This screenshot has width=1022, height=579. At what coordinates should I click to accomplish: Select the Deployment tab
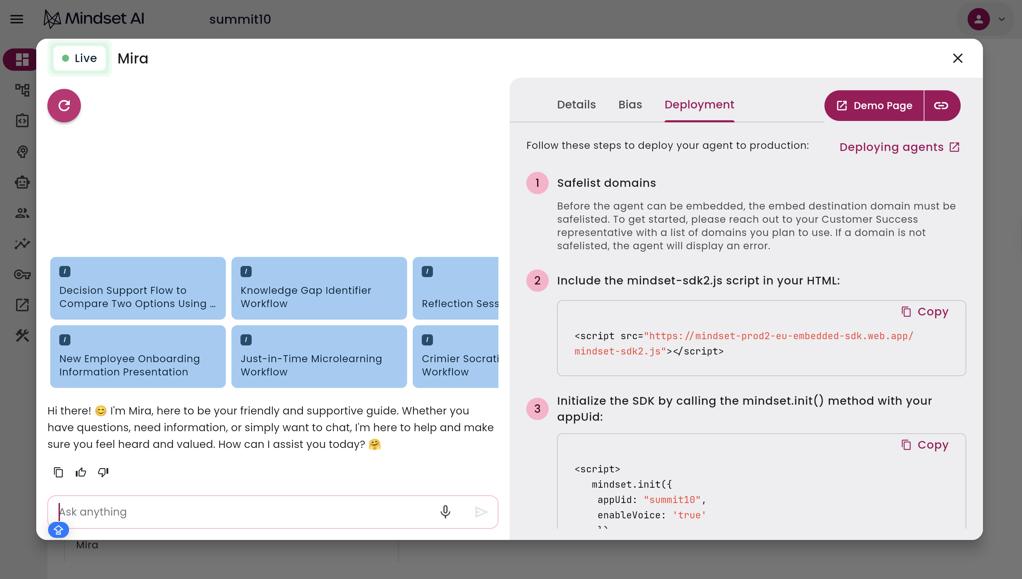click(699, 105)
